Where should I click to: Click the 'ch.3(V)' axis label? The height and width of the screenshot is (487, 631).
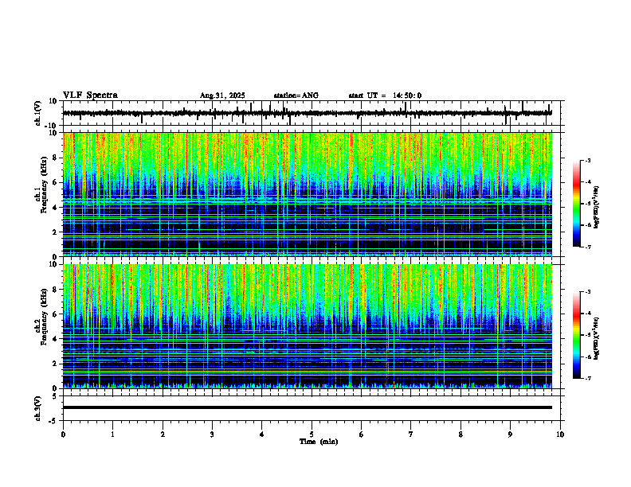coord(37,408)
